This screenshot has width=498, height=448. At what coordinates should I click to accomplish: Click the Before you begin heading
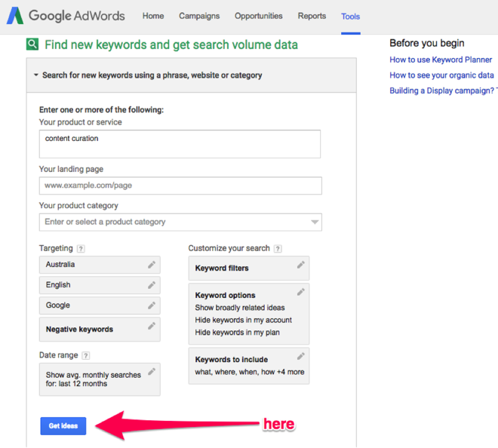point(427,43)
